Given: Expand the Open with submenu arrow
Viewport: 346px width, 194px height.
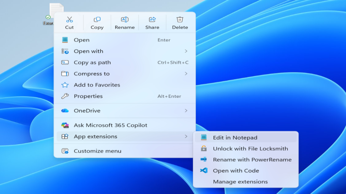Looking at the screenshot, I should tap(186, 51).
